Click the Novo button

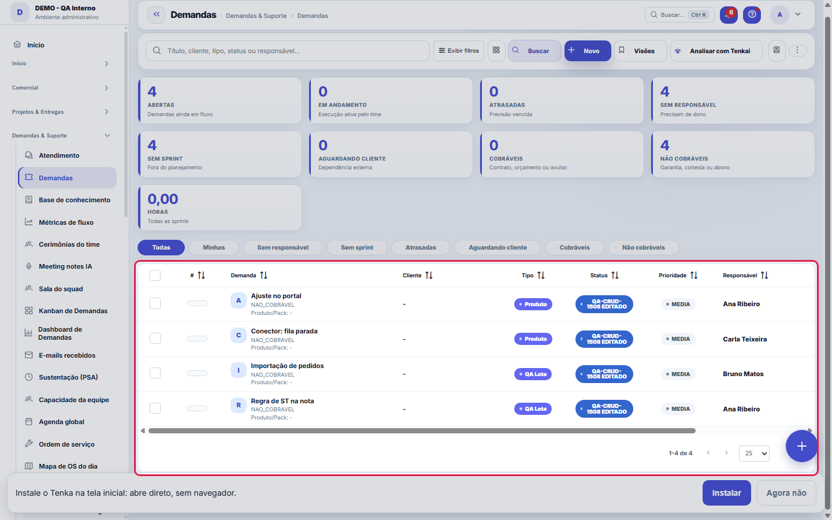click(588, 51)
